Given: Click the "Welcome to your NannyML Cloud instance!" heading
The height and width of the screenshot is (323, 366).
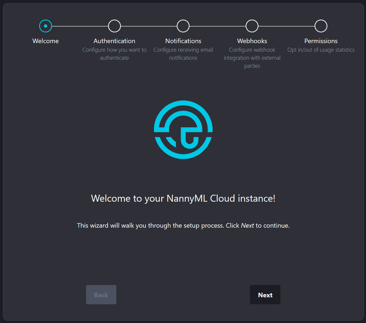Looking at the screenshot, I should point(183,198).
